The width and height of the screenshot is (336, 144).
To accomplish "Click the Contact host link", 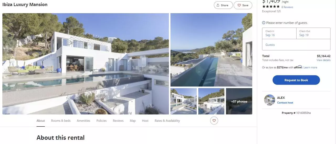I will (x=285, y=103).
